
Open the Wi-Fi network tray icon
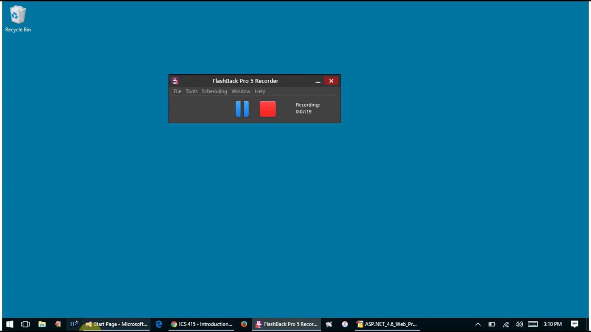click(506, 324)
